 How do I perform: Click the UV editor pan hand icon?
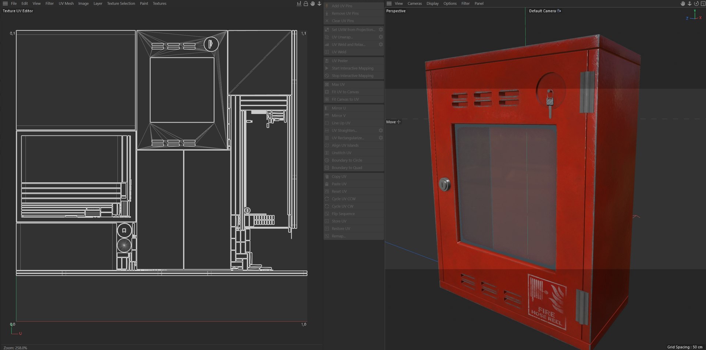click(x=313, y=4)
